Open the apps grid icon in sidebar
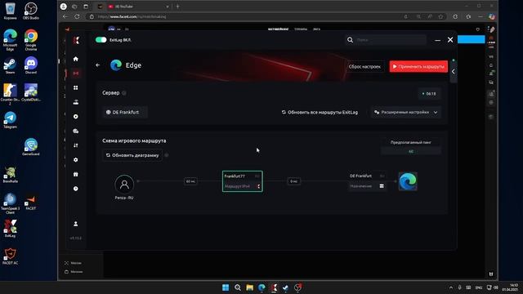This screenshot has width=523, height=294. point(76,87)
